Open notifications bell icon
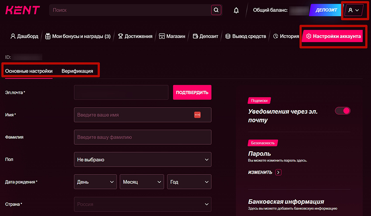The width and height of the screenshot is (371, 216). pos(237,10)
